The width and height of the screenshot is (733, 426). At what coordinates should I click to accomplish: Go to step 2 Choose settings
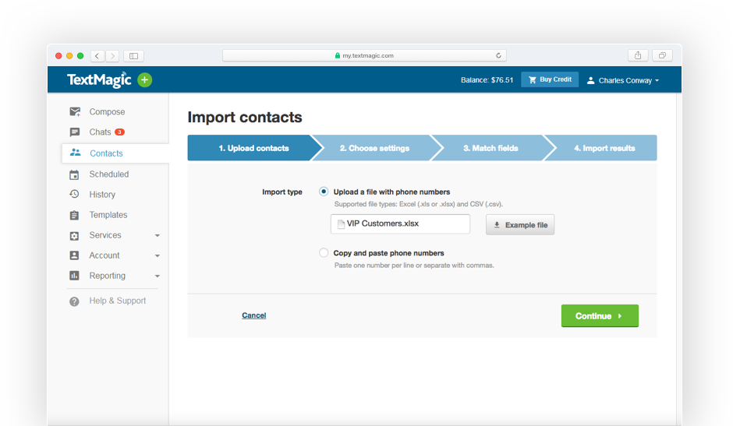coord(374,148)
